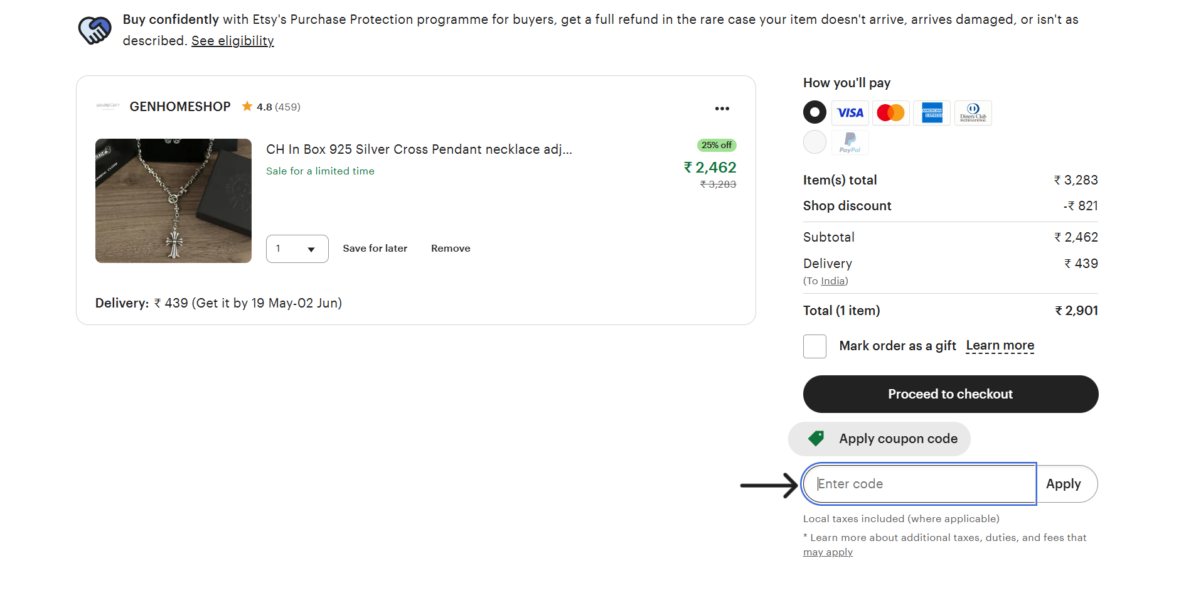Viewport: 1191px width, 605px height.
Task: Click the India delivery destination link
Action: 833,281
